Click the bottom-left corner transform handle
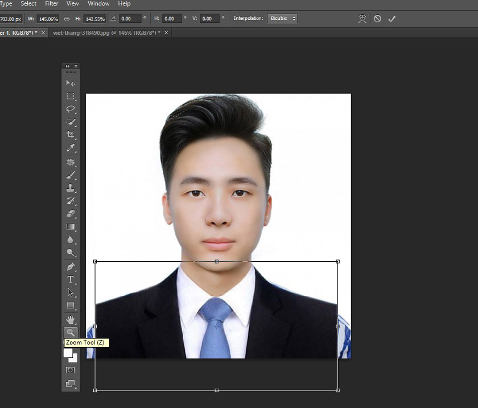 click(x=95, y=390)
